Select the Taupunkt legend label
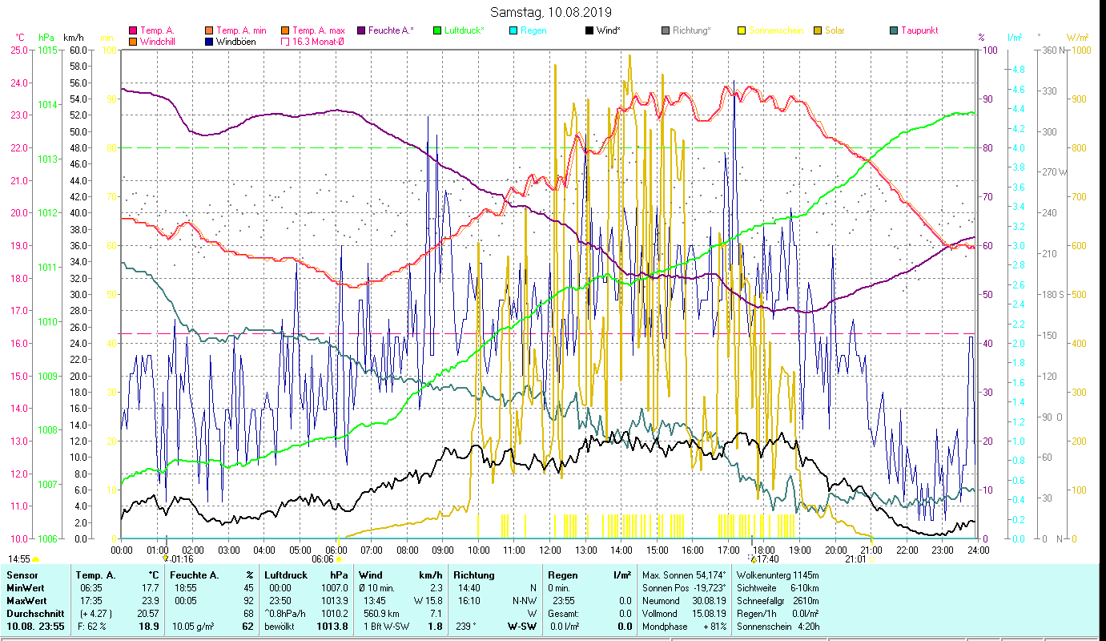This screenshot has height=641, width=1106. coord(919,31)
